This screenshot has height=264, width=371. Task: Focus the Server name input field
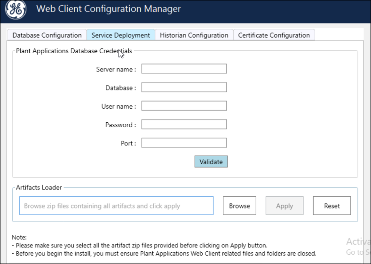tap(184, 69)
